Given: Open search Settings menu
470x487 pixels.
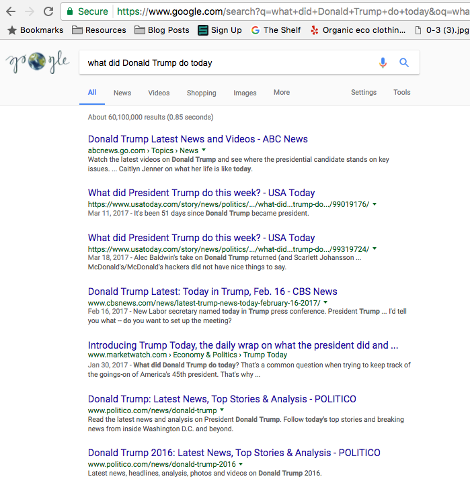Looking at the screenshot, I should 364,92.
